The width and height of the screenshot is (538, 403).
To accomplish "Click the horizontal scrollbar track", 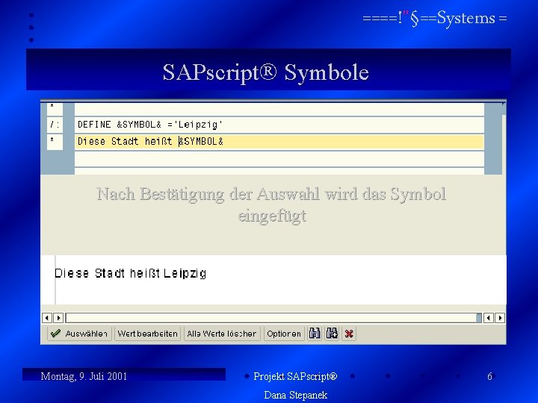I will (273, 318).
